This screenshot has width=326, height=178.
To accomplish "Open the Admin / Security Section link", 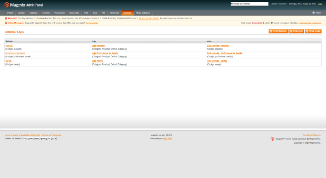I will click(149, 18).
